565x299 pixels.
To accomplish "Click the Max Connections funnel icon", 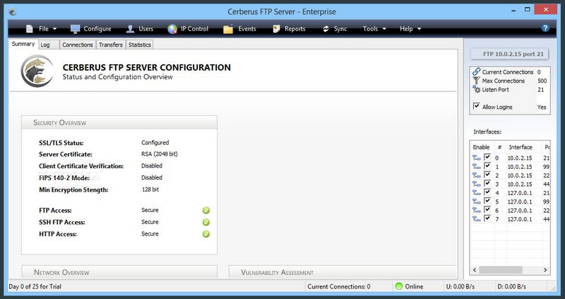I will [476, 81].
